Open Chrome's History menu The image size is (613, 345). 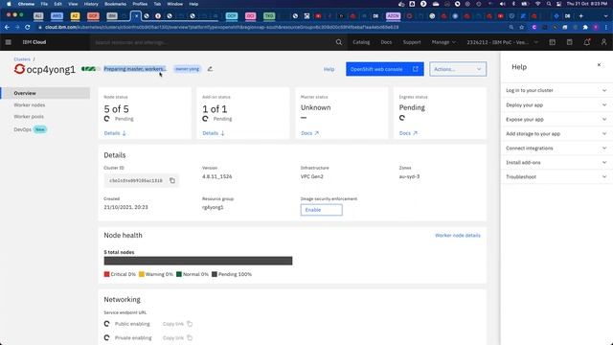tap(91, 4)
